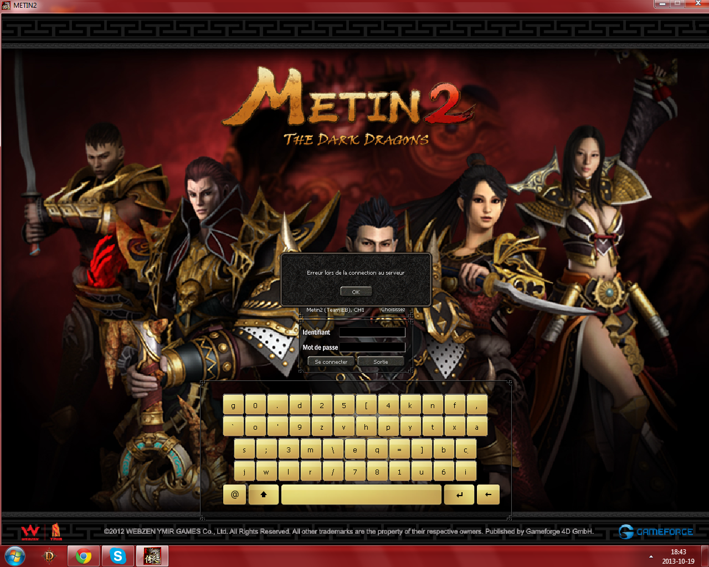The width and height of the screenshot is (709, 567).
Task: Tap the p key on virtual keyboard
Action: pos(388,426)
